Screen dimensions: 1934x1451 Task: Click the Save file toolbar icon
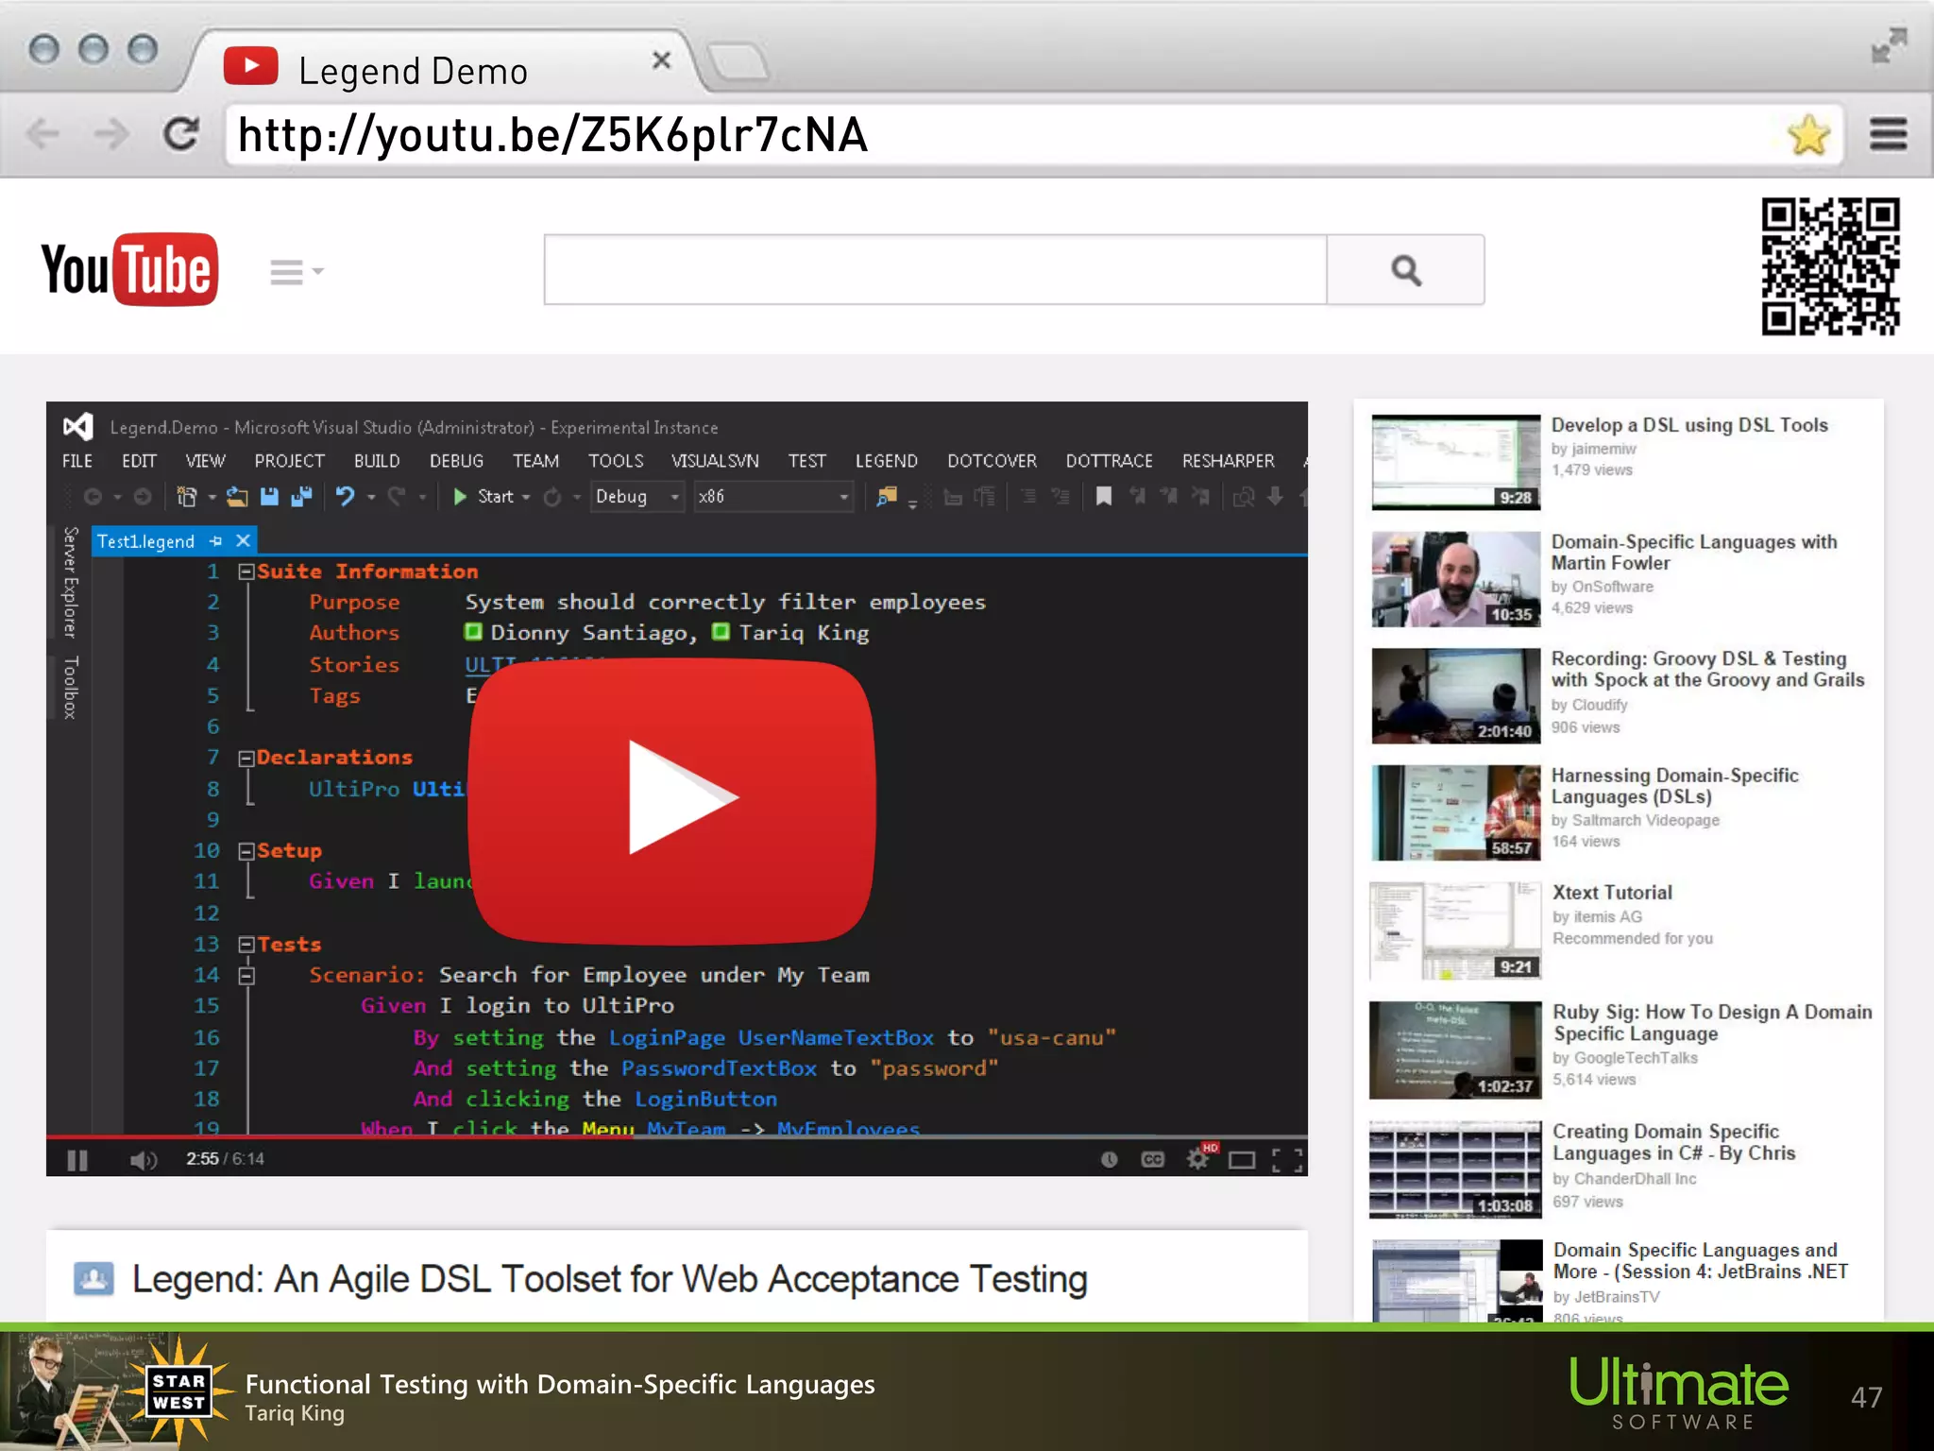(269, 497)
